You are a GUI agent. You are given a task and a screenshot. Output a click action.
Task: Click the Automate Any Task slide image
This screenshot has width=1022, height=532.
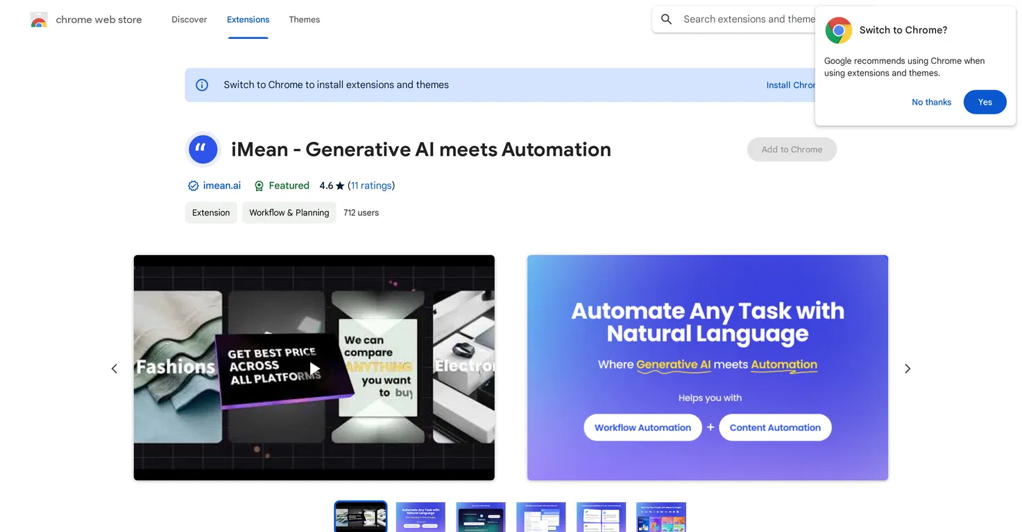tap(708, 368)
